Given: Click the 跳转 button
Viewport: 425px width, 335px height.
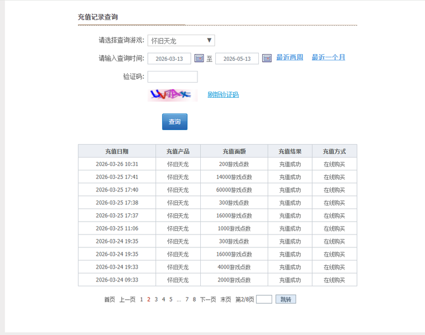Looking at the screenshot, I should (286, 299).
